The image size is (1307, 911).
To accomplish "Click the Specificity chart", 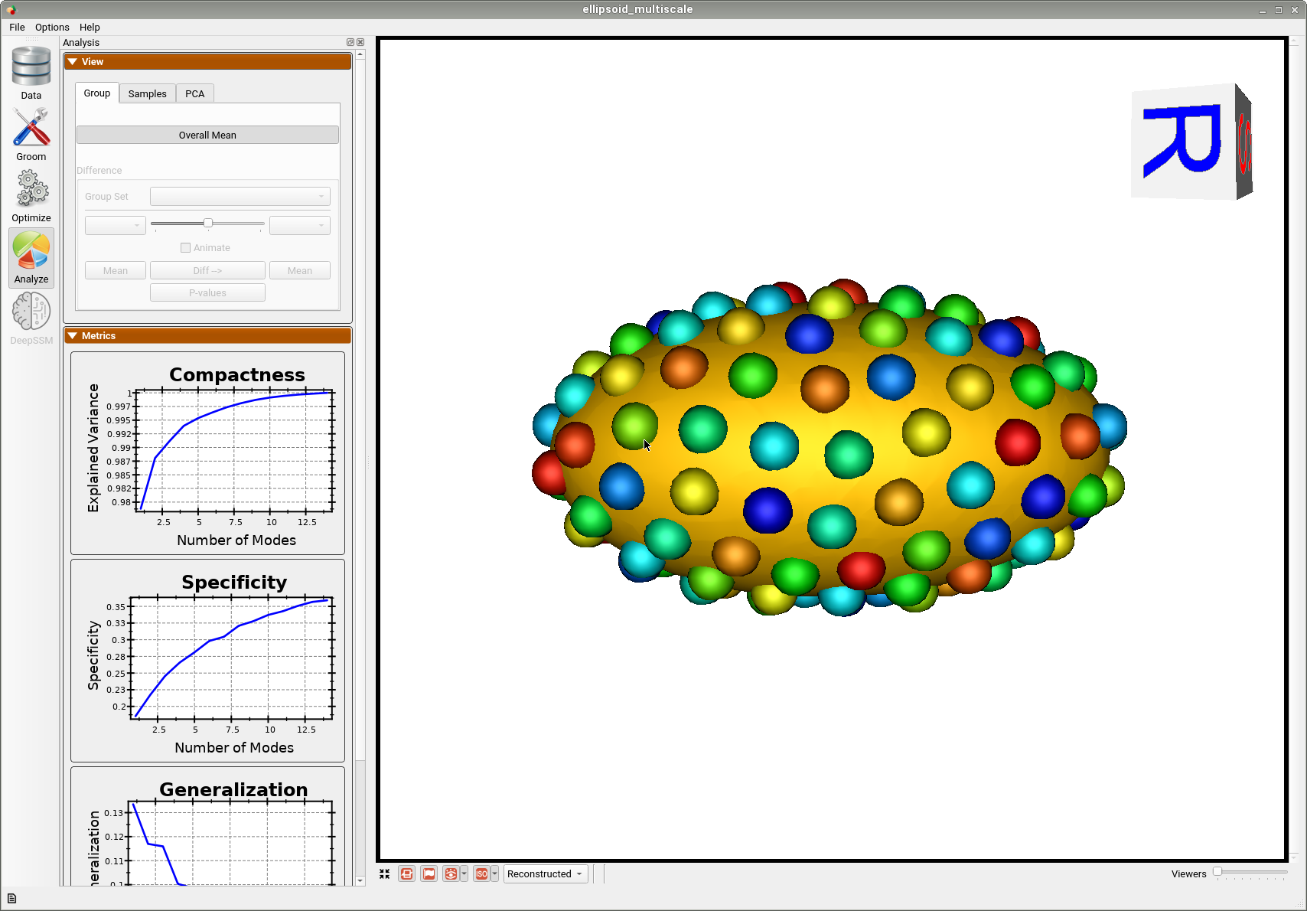I will tap(207, 661).
